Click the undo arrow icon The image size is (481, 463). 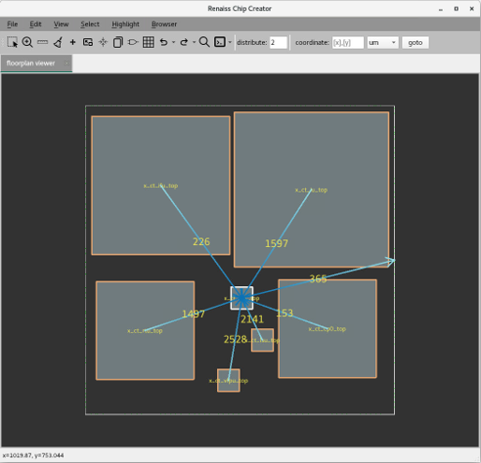(164, 42)
